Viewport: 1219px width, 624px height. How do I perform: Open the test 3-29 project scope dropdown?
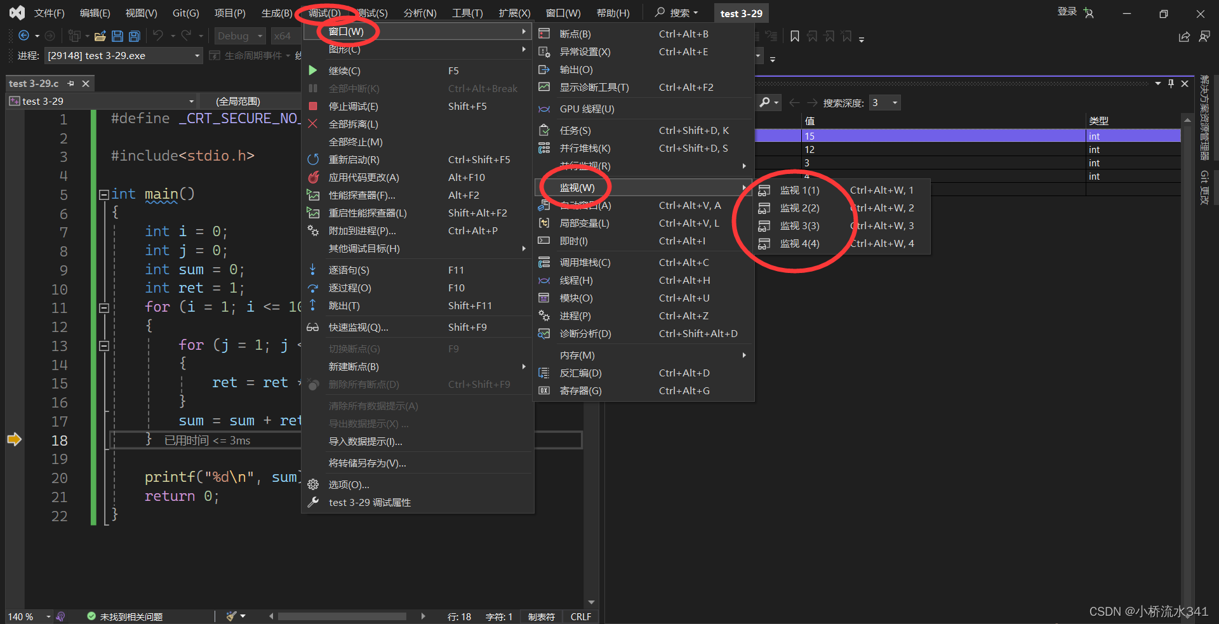[191, 101]
